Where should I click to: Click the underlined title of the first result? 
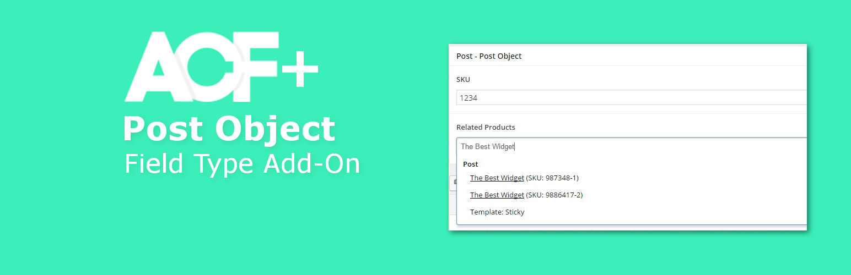pyautogui.click(x=497, y=178)
